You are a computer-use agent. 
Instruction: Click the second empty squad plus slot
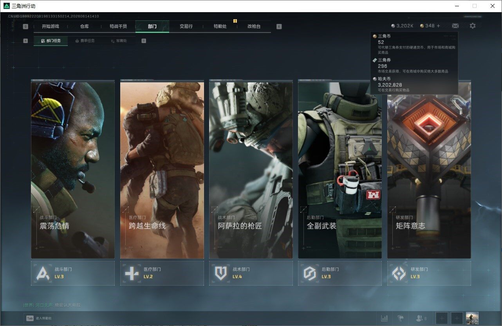pyautogui.click(x=457, y=318)
